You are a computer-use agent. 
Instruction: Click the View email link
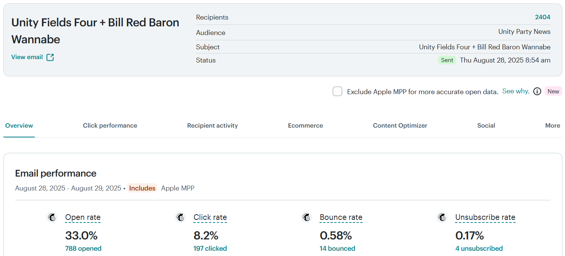click(x=27, y=57)
